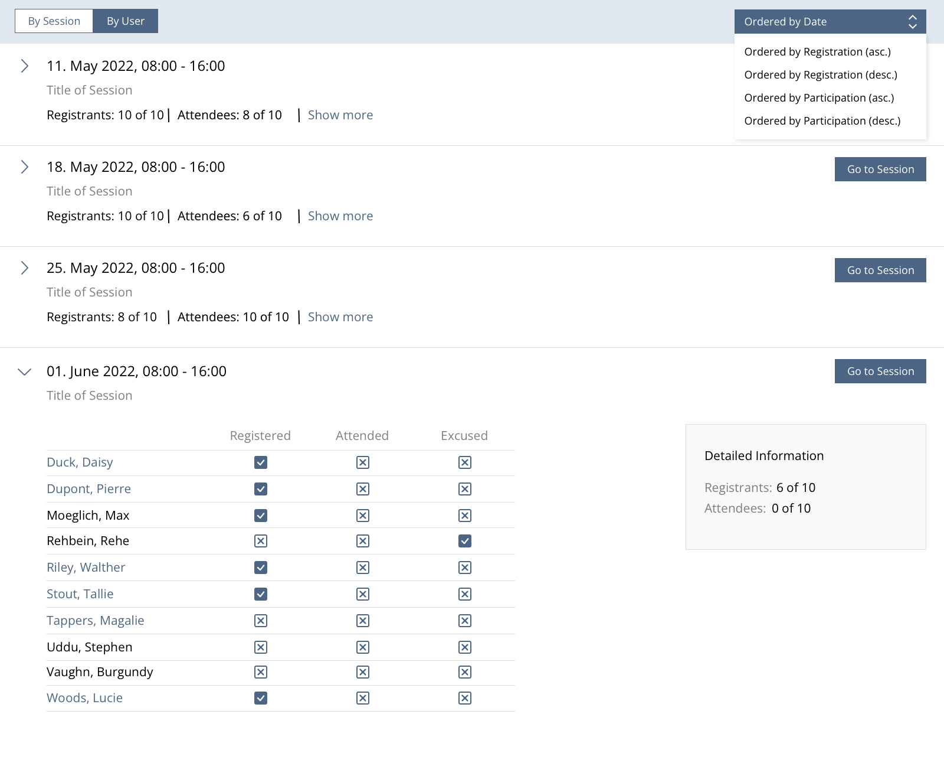Expand the 18. May 2022 session chevron

click(x=25, y=167)
